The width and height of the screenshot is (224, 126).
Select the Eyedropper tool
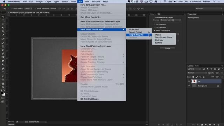pos(3,35)
